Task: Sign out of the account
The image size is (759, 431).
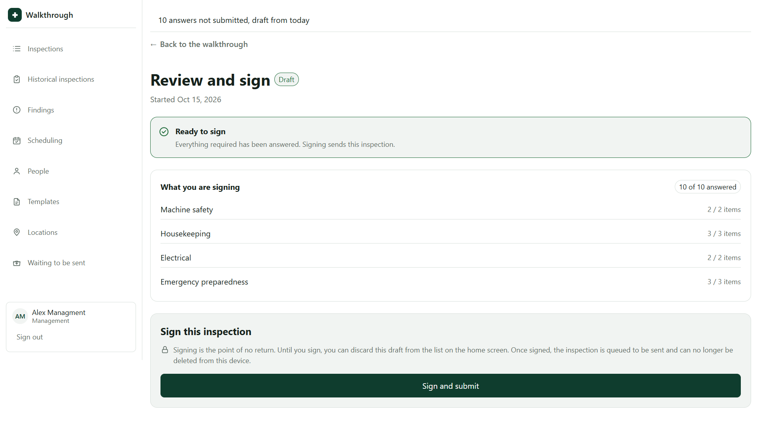Action: [30, 337]
